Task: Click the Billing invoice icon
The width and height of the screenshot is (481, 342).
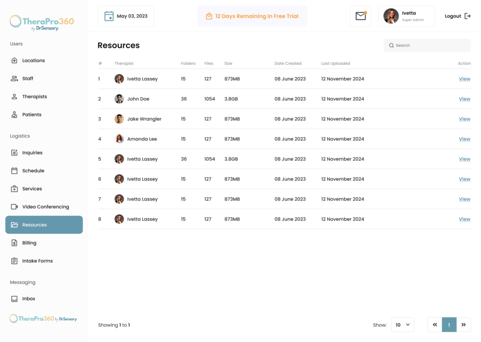Action: click(15, 243)
